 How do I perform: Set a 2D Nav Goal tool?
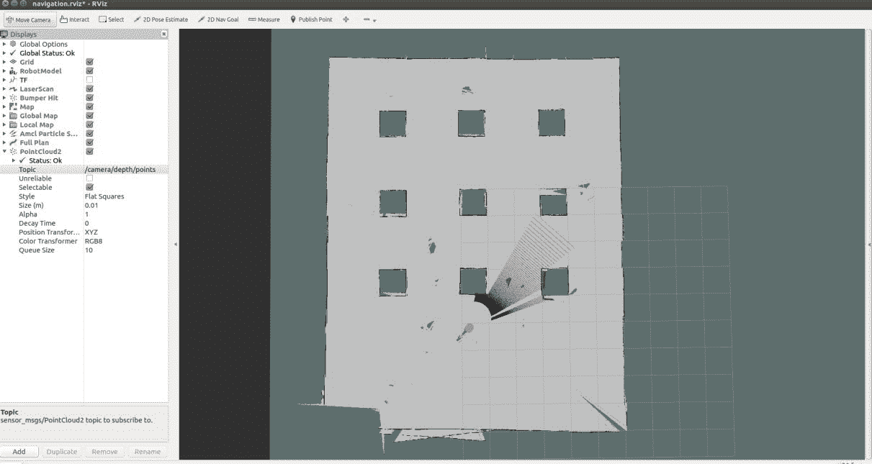pyautogui.click(x=218, y=19)
